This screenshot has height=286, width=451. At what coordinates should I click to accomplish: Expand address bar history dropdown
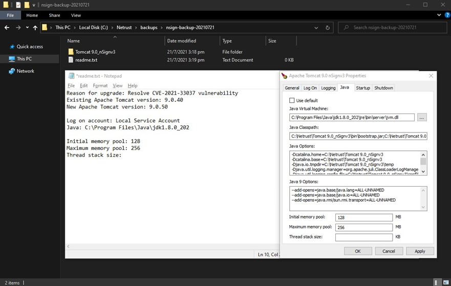316,28
